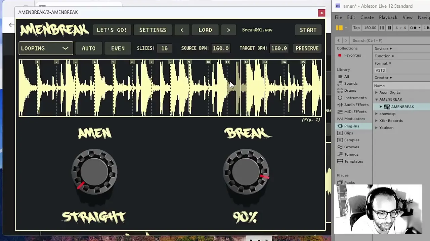Toggle the PRESERVE button
The image size is (430, 241).
[x=307, y=48]
